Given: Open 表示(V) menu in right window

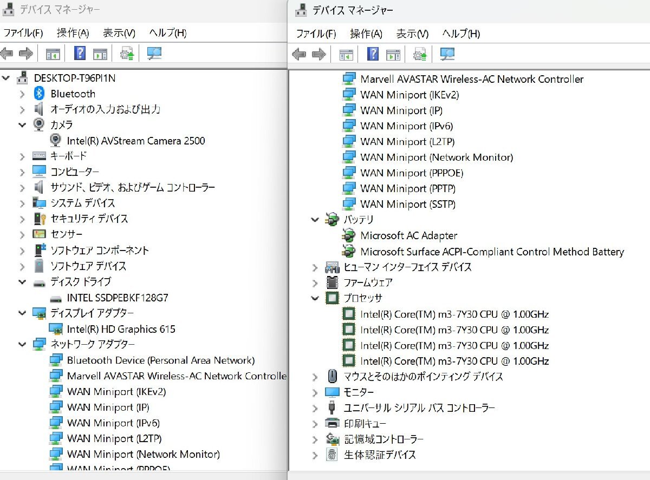Looking at the screenshot, I should [x=412, y=34].
